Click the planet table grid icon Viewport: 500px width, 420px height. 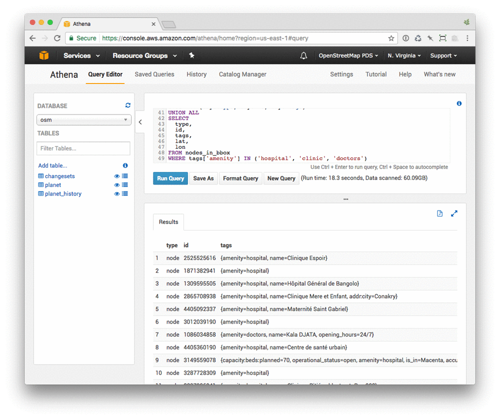[41, 185]
